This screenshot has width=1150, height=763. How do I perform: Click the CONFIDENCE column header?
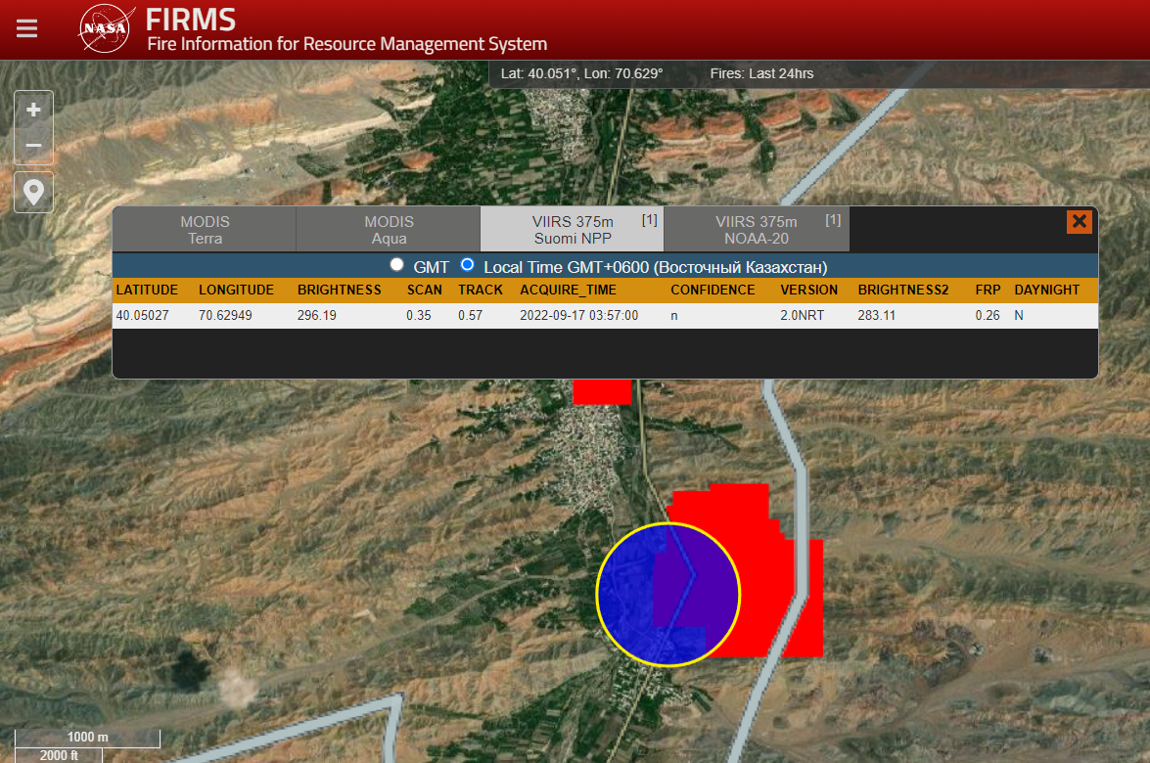click(713, 291)
